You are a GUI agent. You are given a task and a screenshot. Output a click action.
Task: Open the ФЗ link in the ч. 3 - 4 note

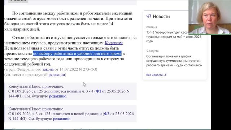tap(99, 91)
